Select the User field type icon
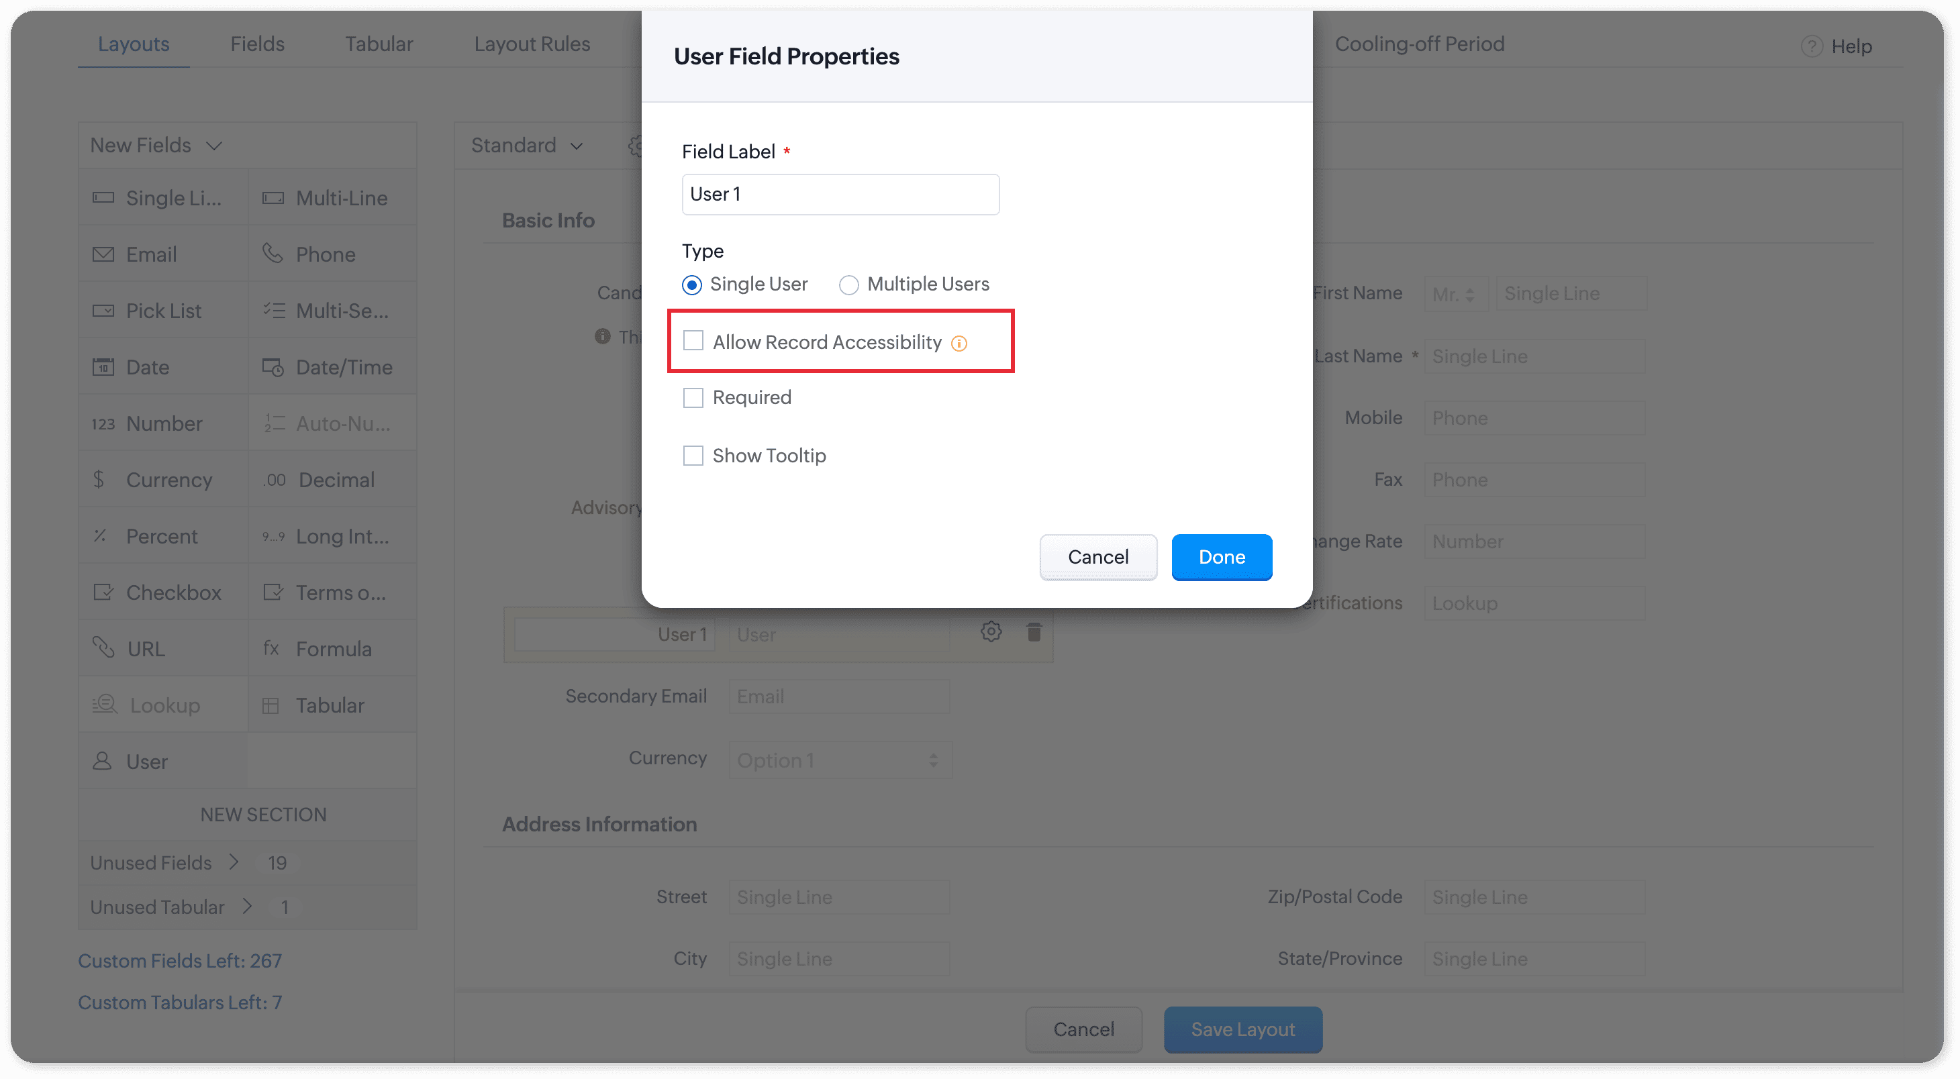 (102, 761)
